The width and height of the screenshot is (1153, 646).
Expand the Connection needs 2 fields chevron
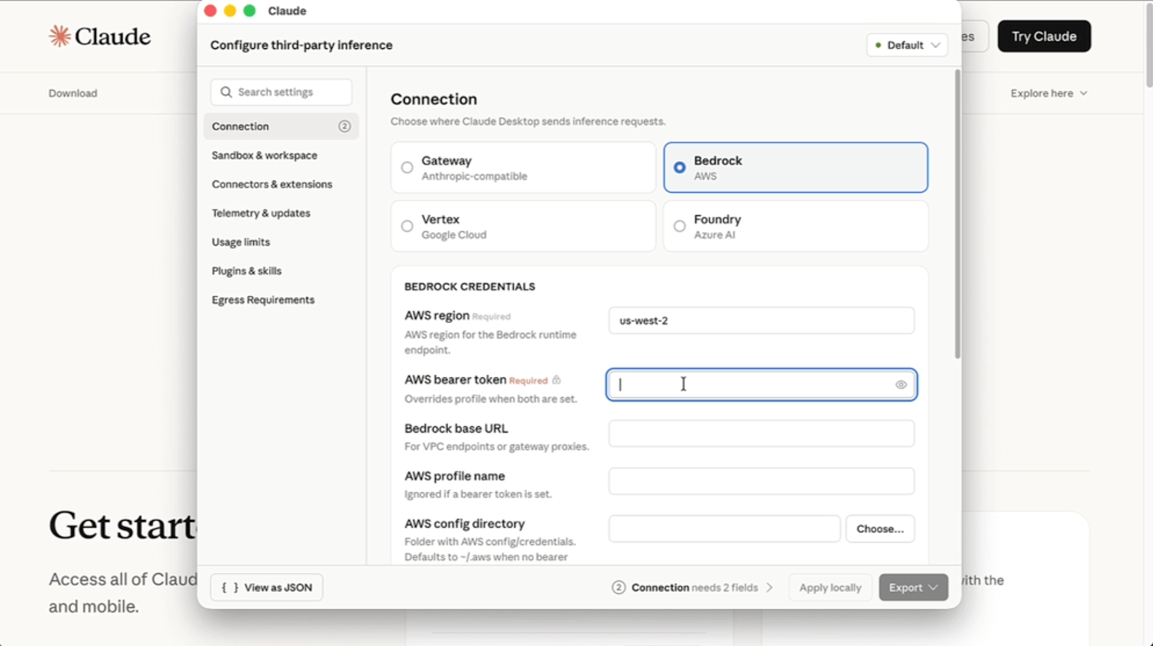point(769,588)
